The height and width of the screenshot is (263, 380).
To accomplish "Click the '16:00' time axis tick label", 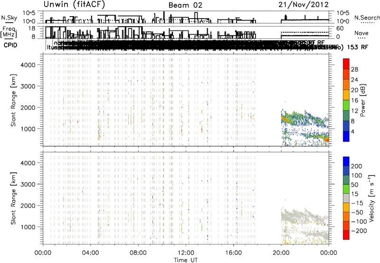I will [x=233, y=253].
